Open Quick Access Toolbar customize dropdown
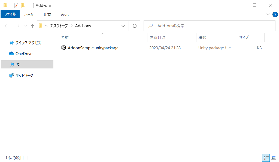279x162 pixels. click(29, 6)
